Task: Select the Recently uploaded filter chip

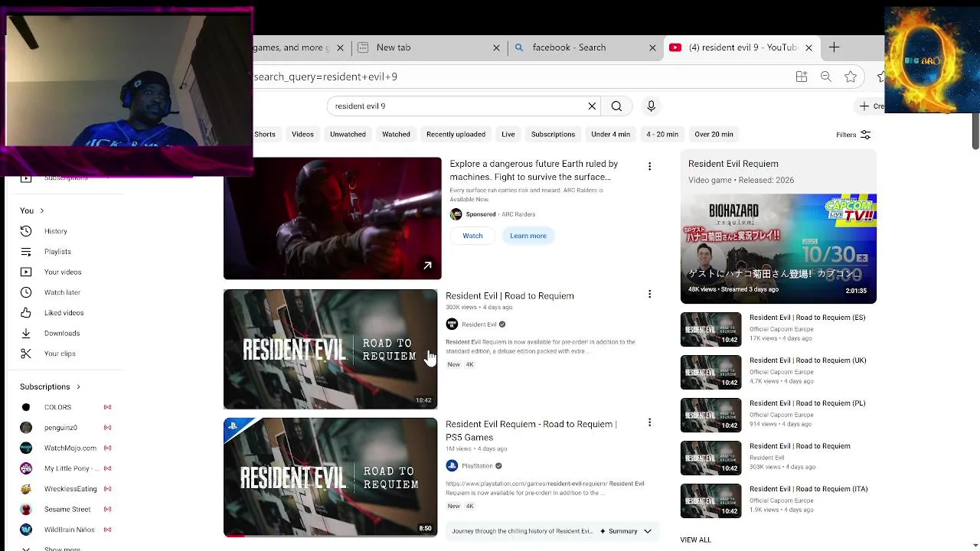Action: click(x=456, y=135)
